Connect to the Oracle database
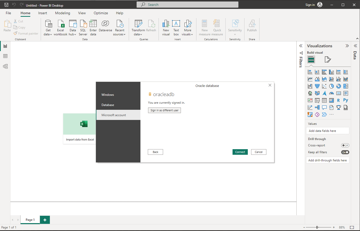This screenshot has height=231, width=360. [x=240, y=152]
